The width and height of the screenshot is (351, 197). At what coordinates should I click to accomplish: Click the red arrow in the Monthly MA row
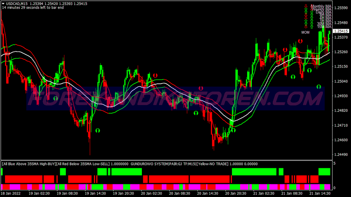(305, 6)
